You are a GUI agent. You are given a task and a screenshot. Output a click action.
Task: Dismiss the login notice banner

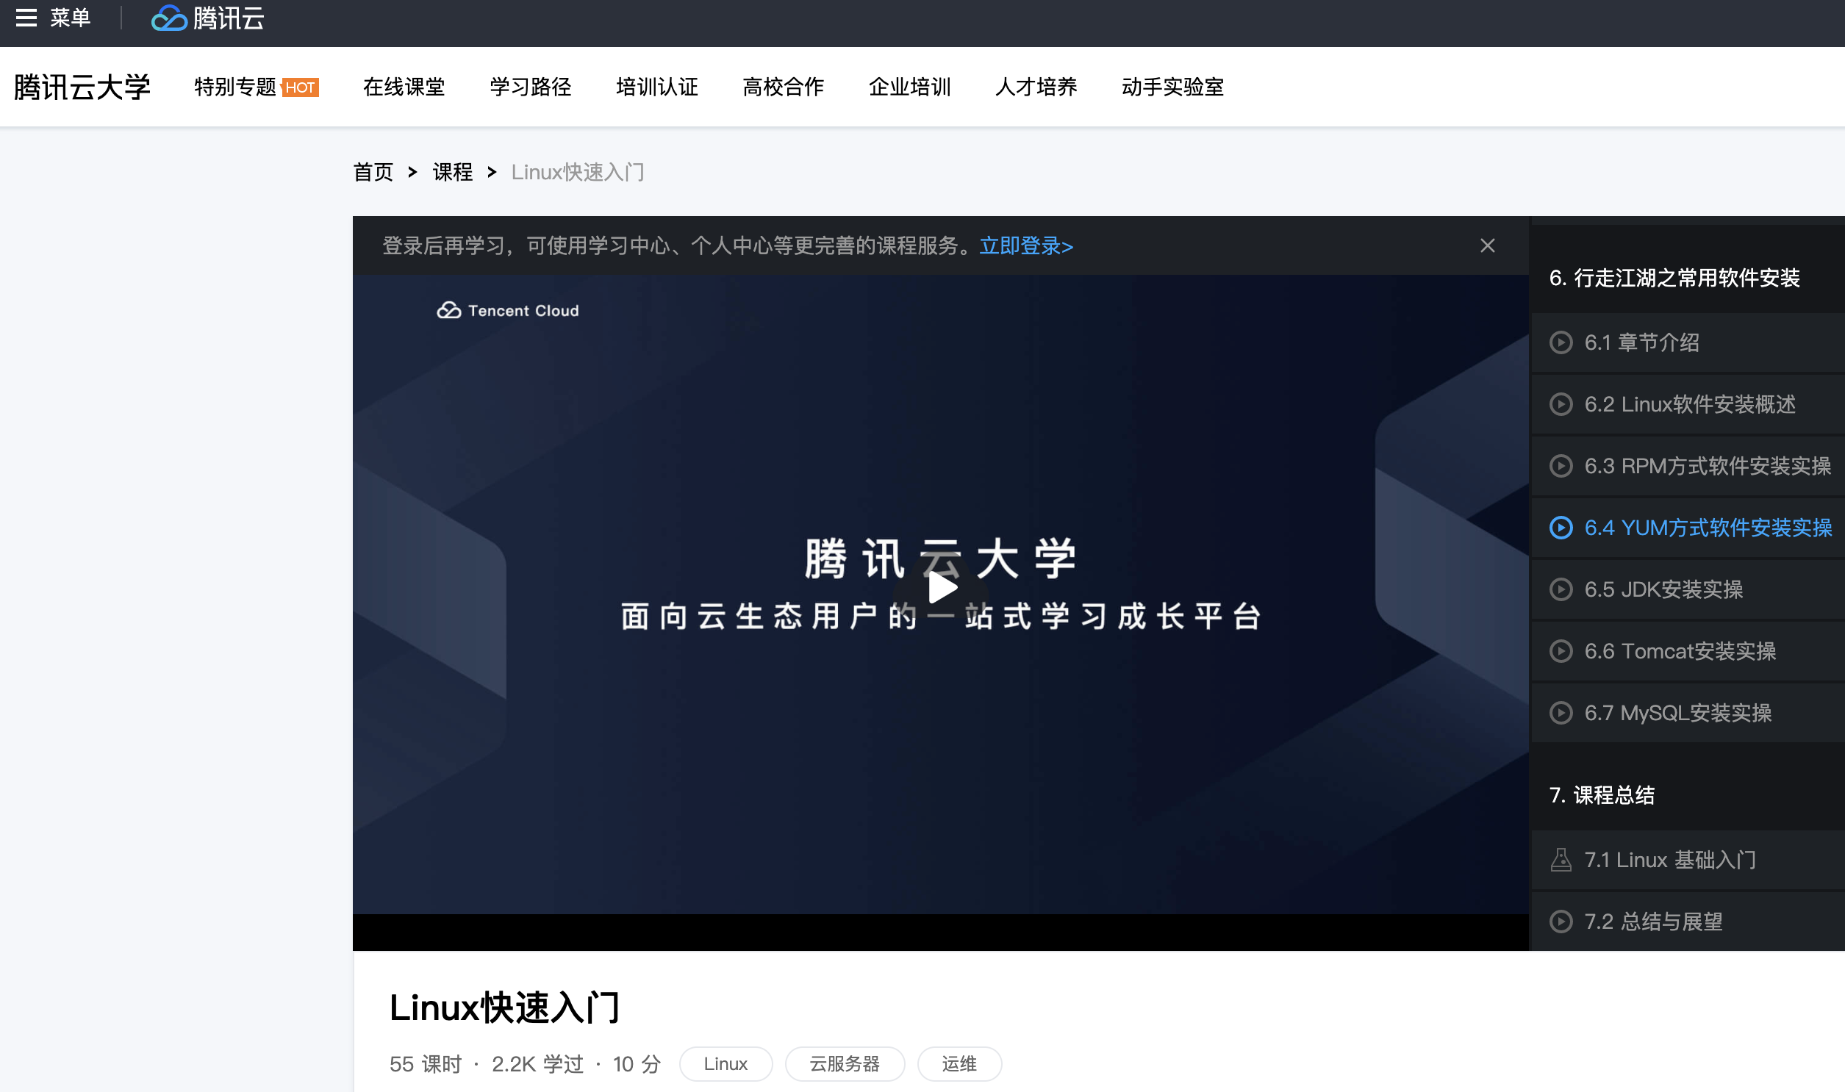(1488, 245)
